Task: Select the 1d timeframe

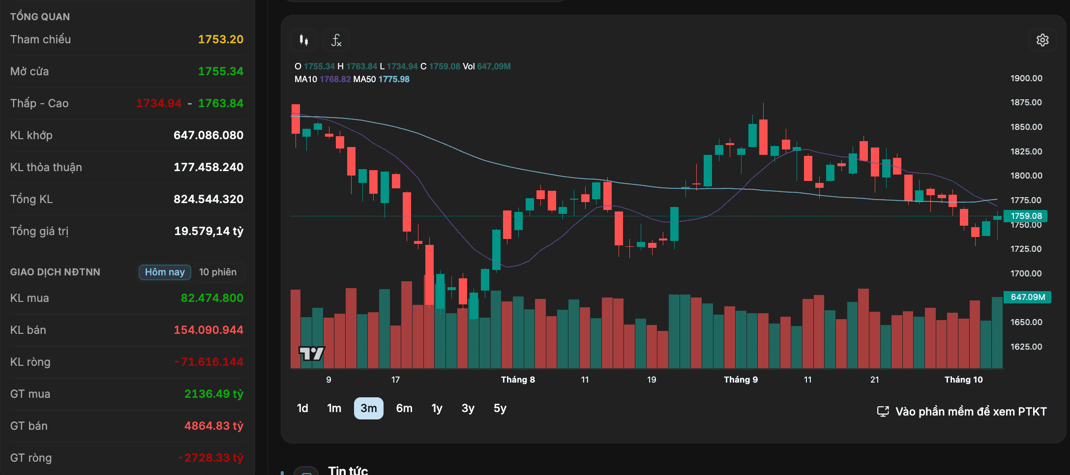Action: (302, 408)
